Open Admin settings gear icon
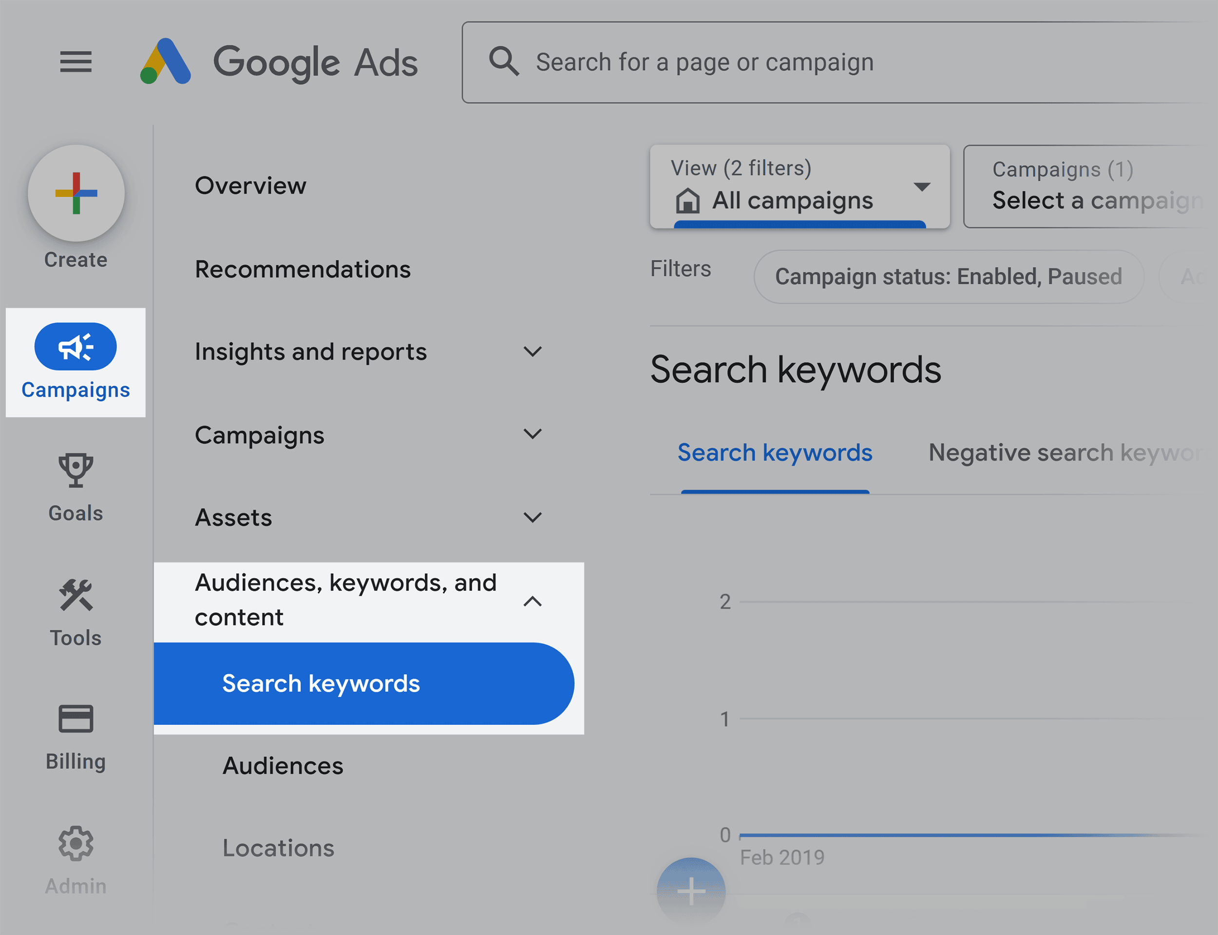Viewport: 1218px width, 935px height. [x=76, y=844]
